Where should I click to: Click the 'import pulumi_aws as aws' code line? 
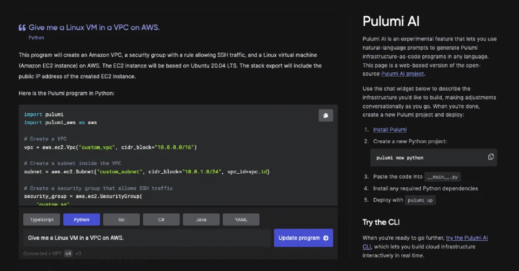60,123
